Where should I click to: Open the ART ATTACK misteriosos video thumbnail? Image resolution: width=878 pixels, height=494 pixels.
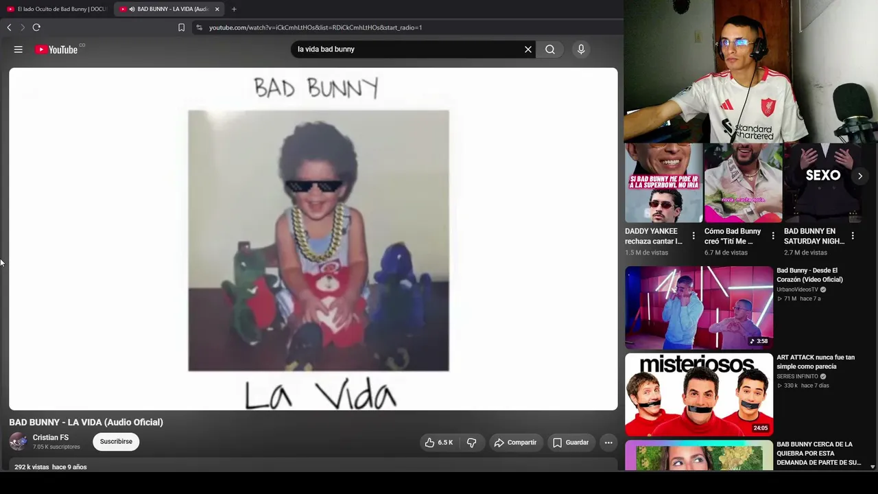(699, 395)
